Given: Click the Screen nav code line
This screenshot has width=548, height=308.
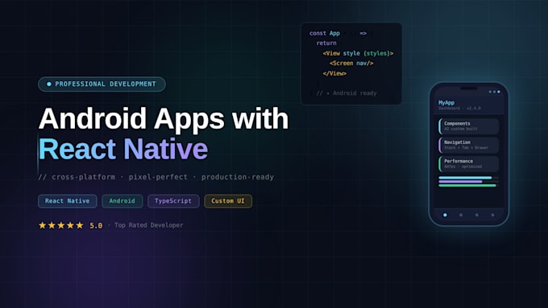Looking at the screenshot, I should point(351,64).
